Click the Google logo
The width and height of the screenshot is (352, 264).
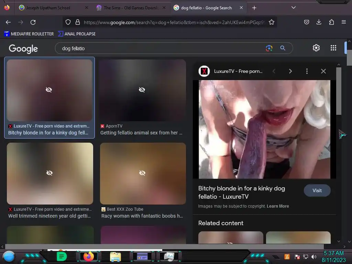tap(23, 49)
